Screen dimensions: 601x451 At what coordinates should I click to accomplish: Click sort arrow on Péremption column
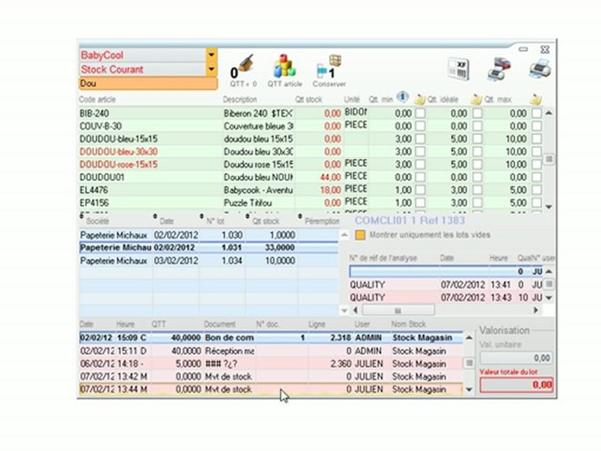(x=300, y=216)
